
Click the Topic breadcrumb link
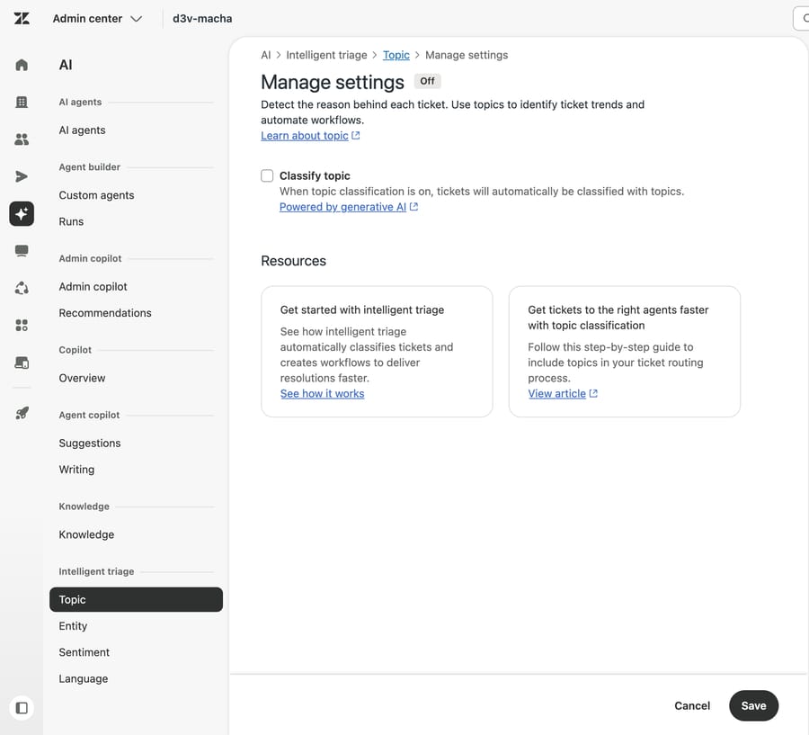pos(396,55)
